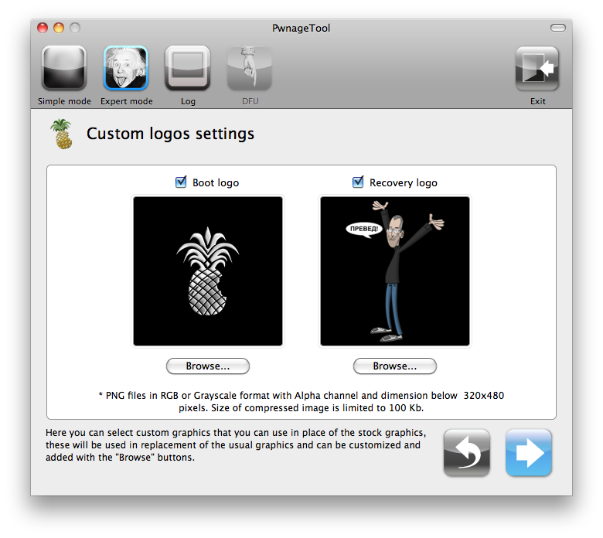Browse for a new boot logo image
The image size is (603, 538).
point(208,366)
